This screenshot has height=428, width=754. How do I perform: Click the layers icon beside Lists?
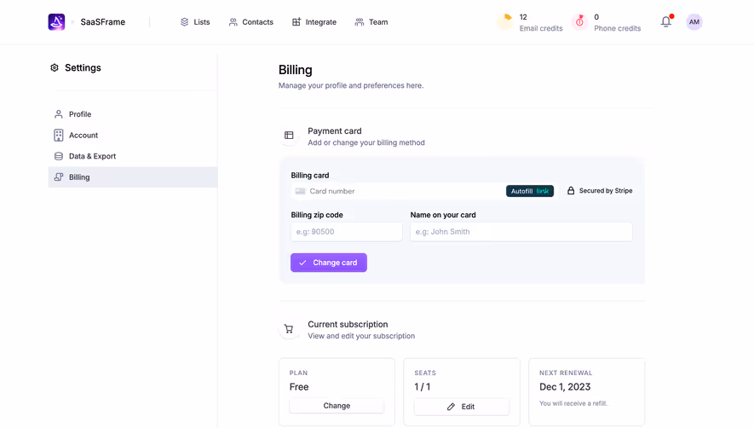(184, 22)
